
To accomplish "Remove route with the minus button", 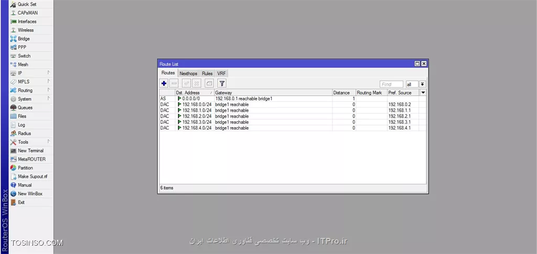I will click(174, 83).
